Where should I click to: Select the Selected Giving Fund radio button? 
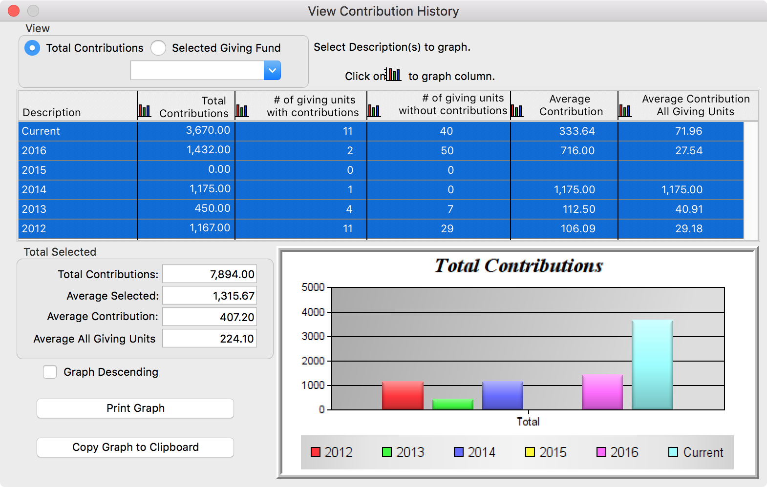(158, 48)
